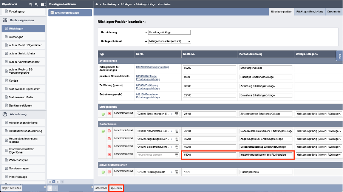Open the Rechnungswesen section in sidebar
Screen dimensions: 343x192
point(22,20)
